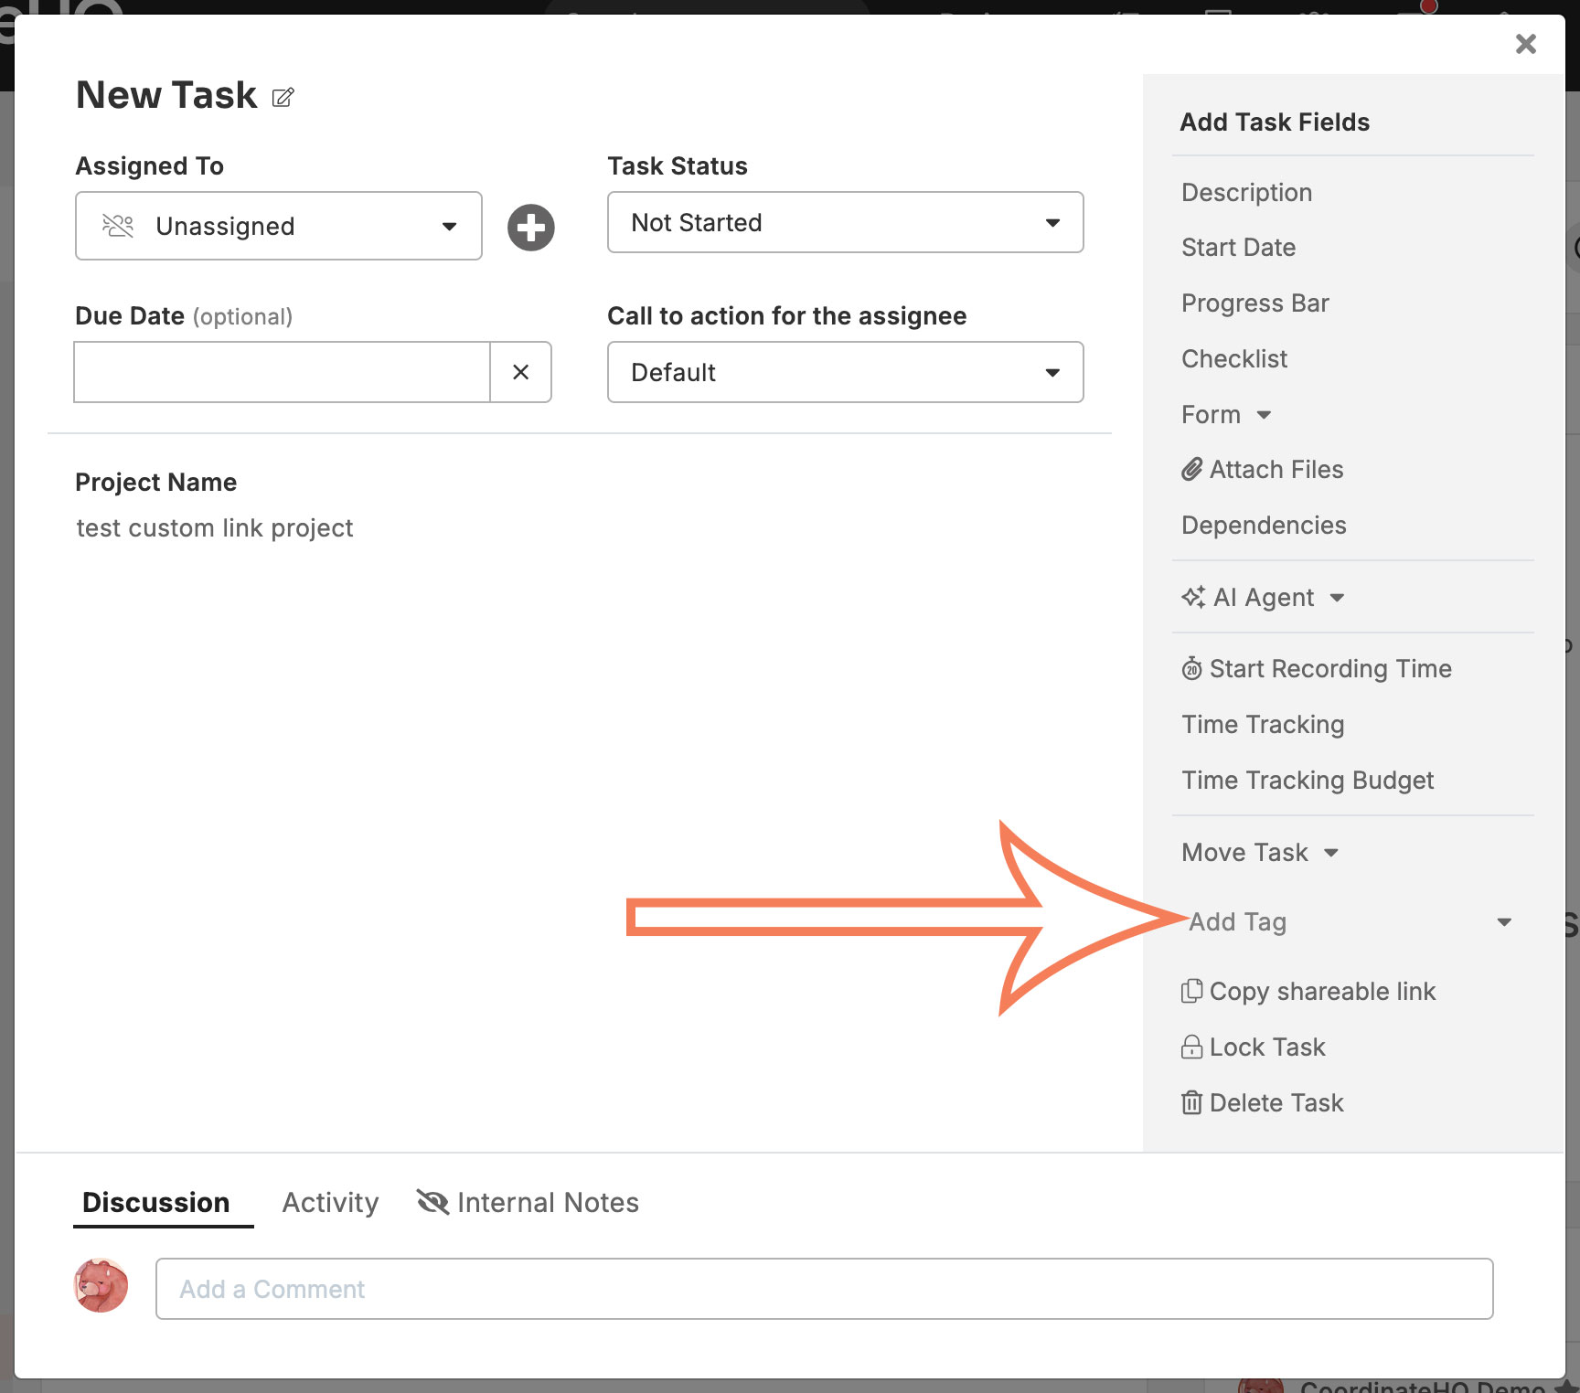Add a Description field
This screenshot has width=1580, height=1393.
click(x=1247, y=193)
